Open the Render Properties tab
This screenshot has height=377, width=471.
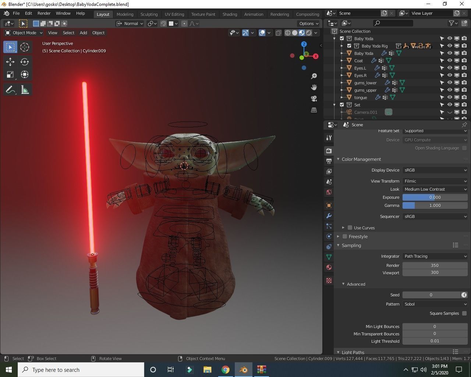pos(329,151)
